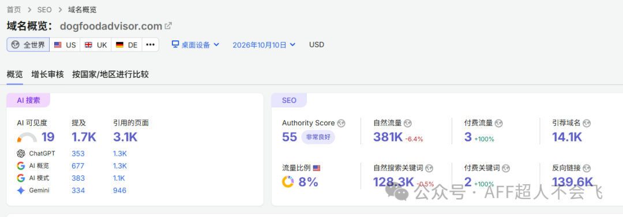Open 桌面设备 device dropdown
The image size is (623, 217).
(x=196, y=44)
